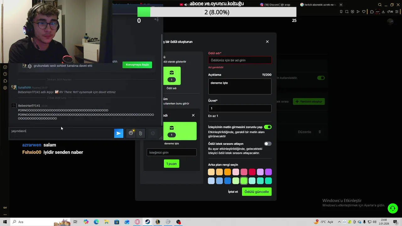Click the snapshot selection icon in the toolbar
This screenshot has width=402, height=226.
click(x=347, y=12)
